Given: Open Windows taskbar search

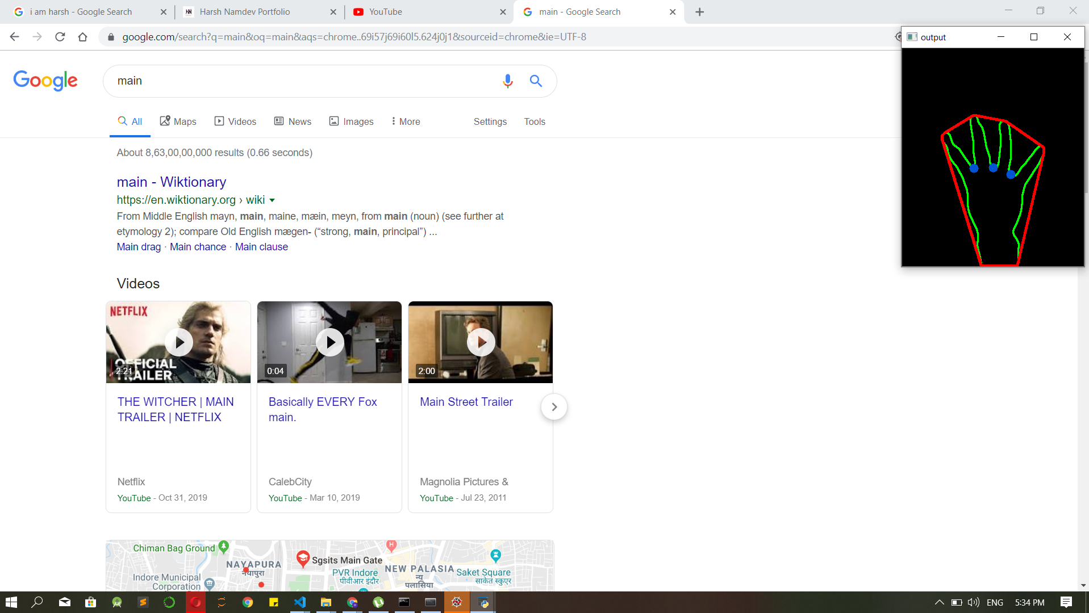Looking at the screenshot, I should (37, 602).
